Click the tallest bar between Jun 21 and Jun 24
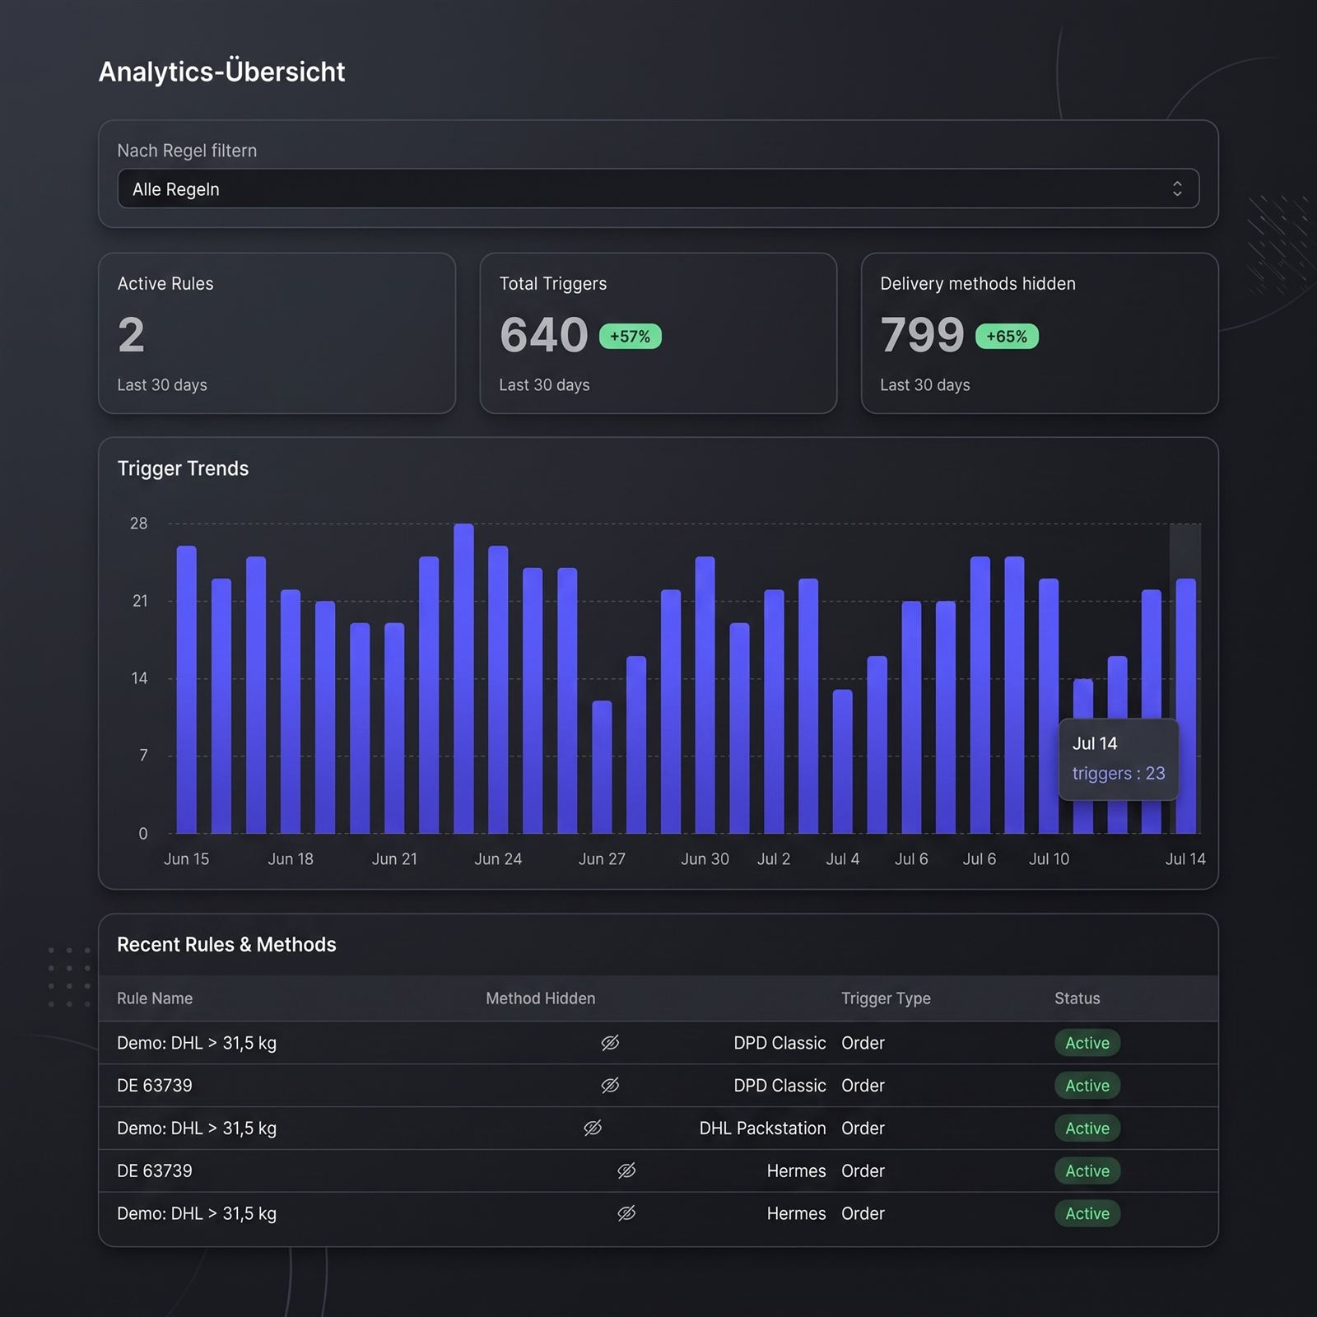Image resolution: width=1317 pixels, height=1317 pixels. (x=463, y=678)
